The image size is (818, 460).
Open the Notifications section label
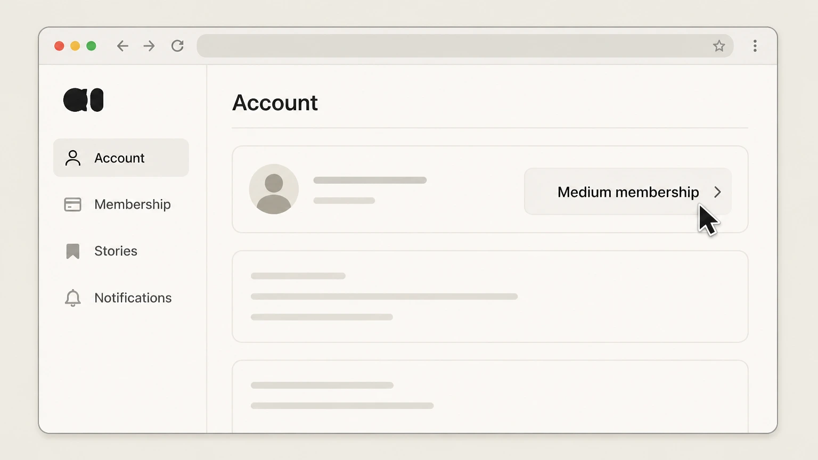point(133,298)
